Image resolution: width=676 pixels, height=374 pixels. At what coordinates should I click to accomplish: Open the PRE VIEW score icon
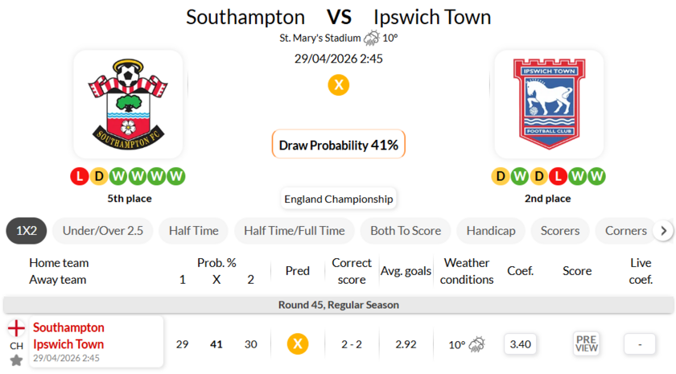pos(586,343)
